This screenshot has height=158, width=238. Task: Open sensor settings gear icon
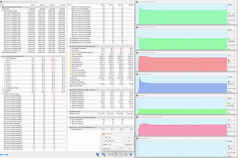125,154
